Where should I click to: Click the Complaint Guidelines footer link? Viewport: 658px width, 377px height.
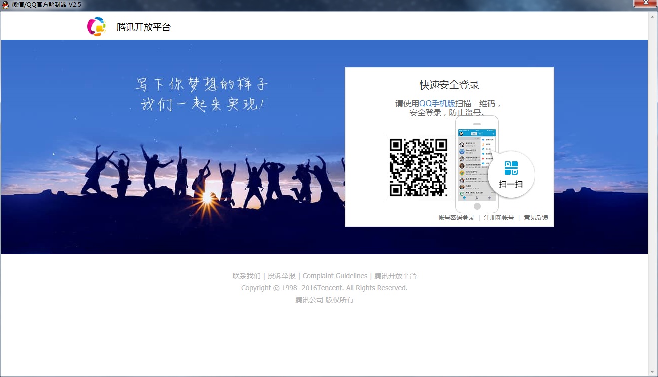click(x=335, y=275)
